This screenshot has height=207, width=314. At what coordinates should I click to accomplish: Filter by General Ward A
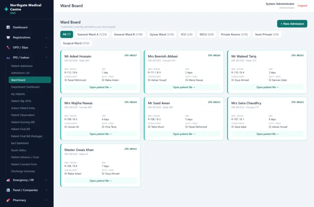coord(92,34)
